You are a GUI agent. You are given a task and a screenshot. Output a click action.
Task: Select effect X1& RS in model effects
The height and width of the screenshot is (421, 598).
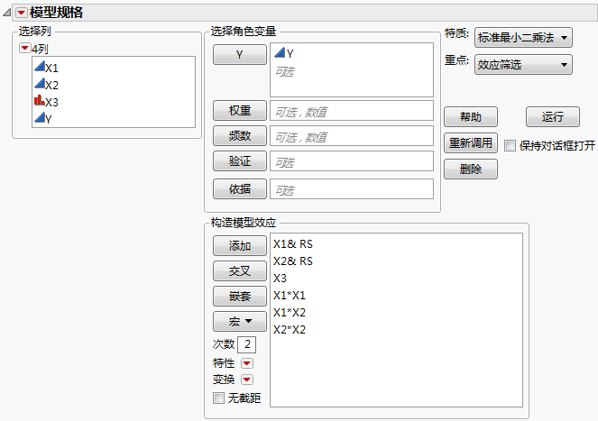point(293,243)
